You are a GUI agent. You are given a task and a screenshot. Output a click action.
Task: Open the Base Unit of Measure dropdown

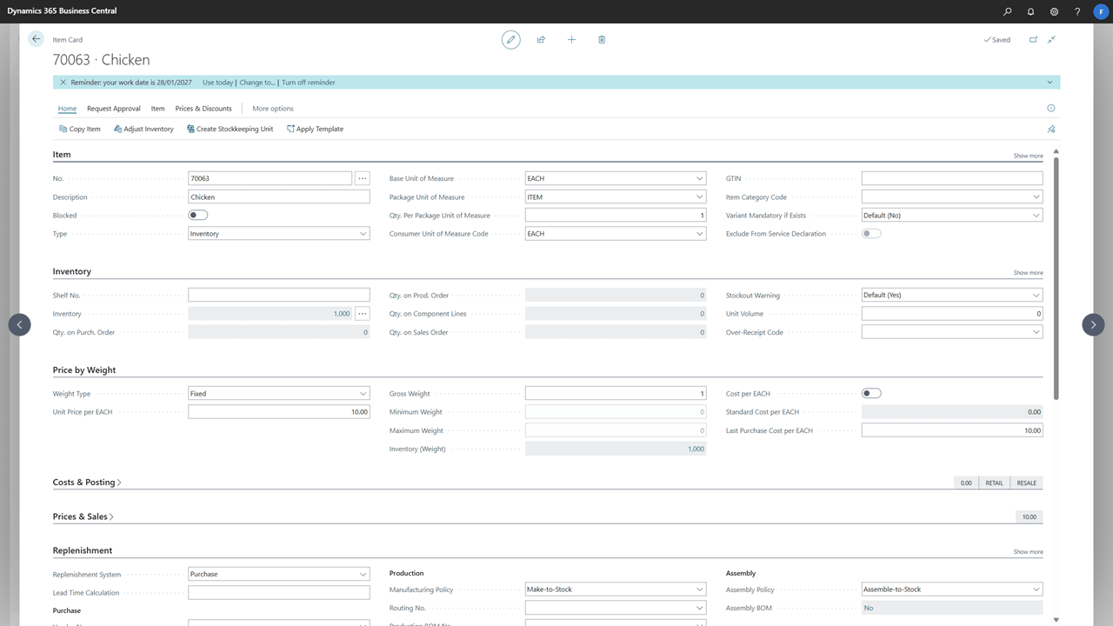pos(700,178)
